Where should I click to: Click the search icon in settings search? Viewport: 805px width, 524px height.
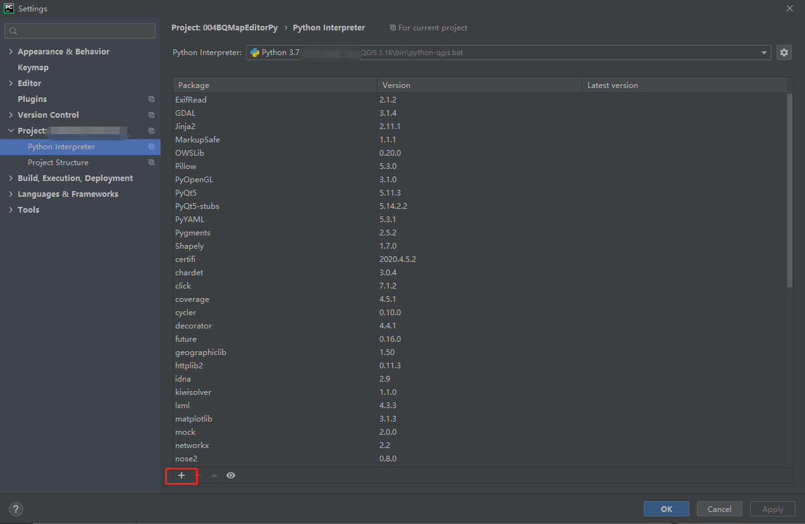click(x=13, y=31)
